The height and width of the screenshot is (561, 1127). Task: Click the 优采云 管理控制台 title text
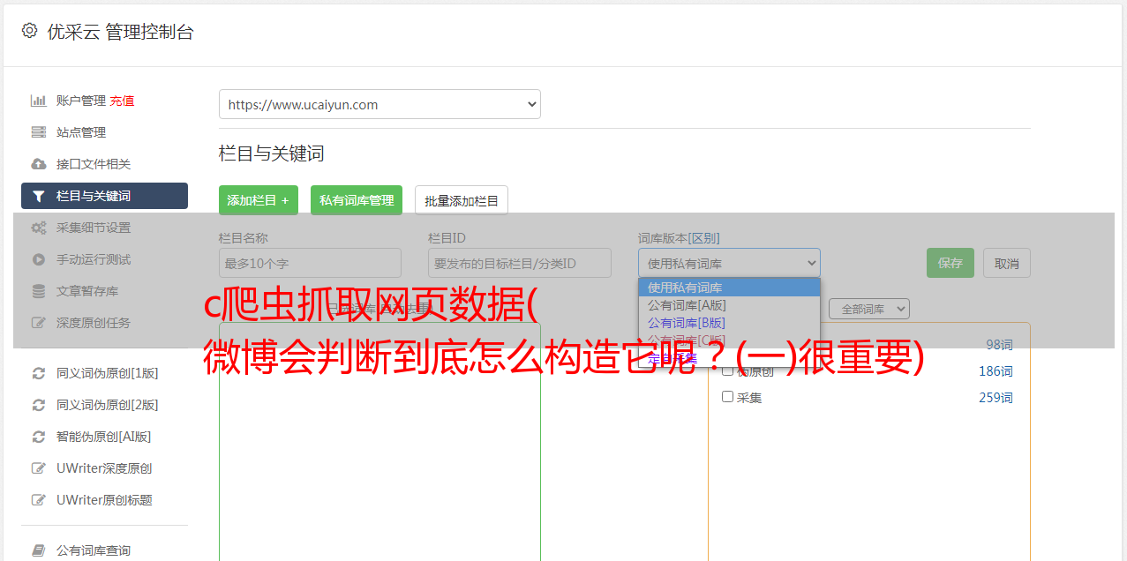pyautogui.click(x=120, y=32)
